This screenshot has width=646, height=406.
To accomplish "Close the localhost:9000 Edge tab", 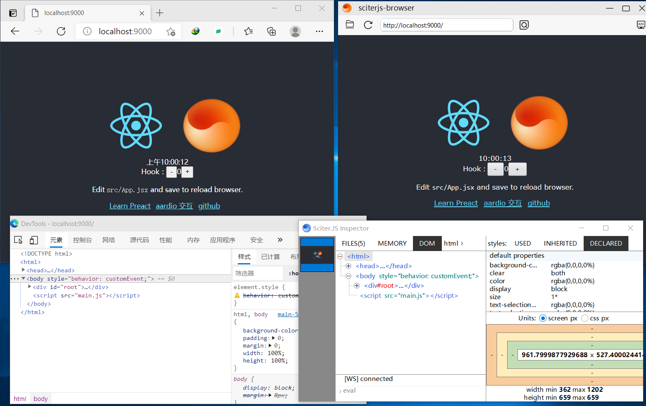I will point(142,13).
